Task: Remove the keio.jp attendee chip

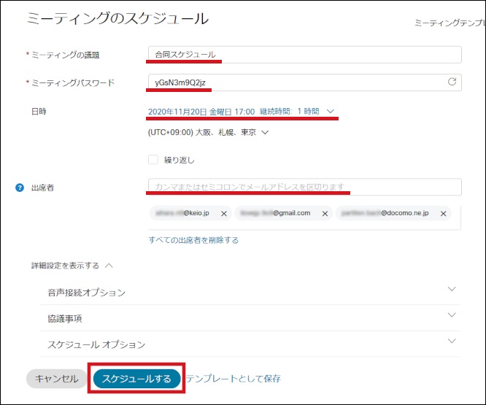Action: pyautogui.click(x=224, y=214)
